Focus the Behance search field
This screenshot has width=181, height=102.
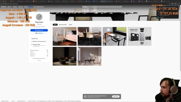(x=102, y=7)
